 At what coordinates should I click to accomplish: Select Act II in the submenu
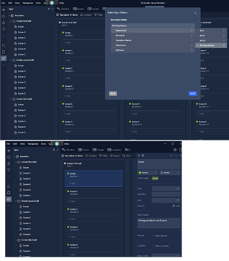(211, 35)
